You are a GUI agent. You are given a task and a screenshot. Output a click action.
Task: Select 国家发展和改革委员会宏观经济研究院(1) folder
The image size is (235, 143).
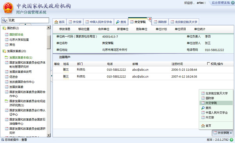click(27, 103)
